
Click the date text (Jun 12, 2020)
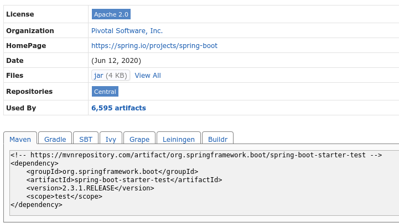pyautogui.click(x=116, y=61)
